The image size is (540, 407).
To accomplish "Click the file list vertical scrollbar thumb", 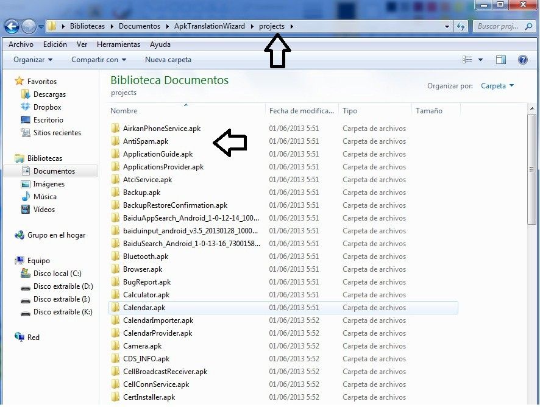I will (x=531, y=169).
